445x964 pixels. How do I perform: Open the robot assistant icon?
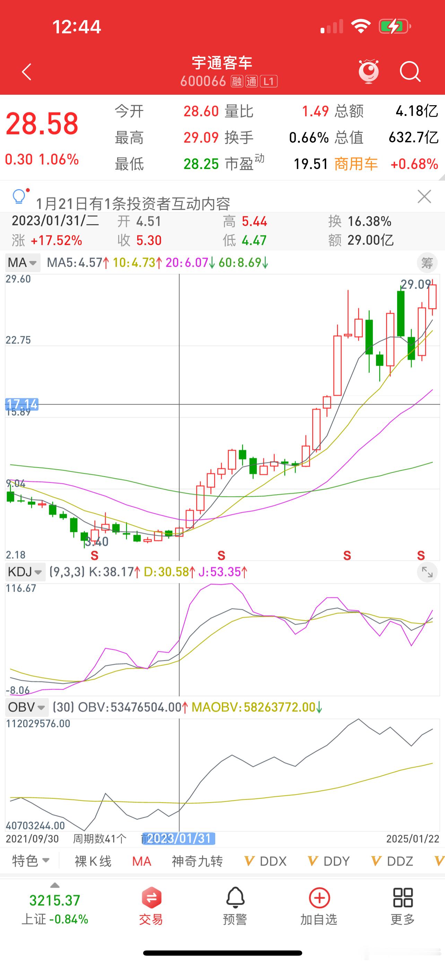coord(368,71)
